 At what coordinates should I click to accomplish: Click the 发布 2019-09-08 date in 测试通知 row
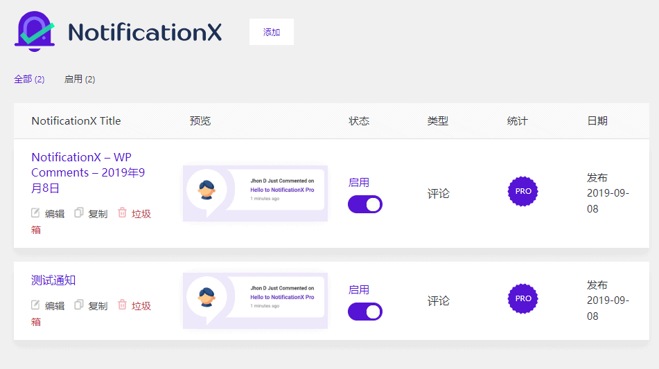(x=608, y=300)
